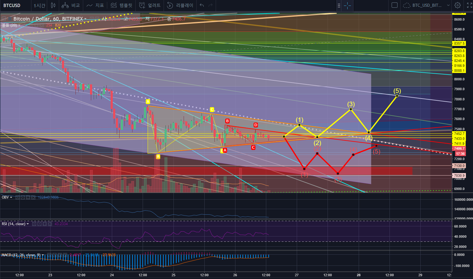The width and height of the screenshot is (473, 279).
Task: Click the 8166.9 price label
Action: coord(459,66)
